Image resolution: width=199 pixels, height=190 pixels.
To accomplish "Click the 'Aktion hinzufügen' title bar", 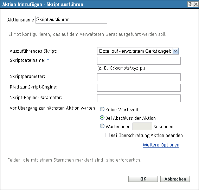I will 94,4.
